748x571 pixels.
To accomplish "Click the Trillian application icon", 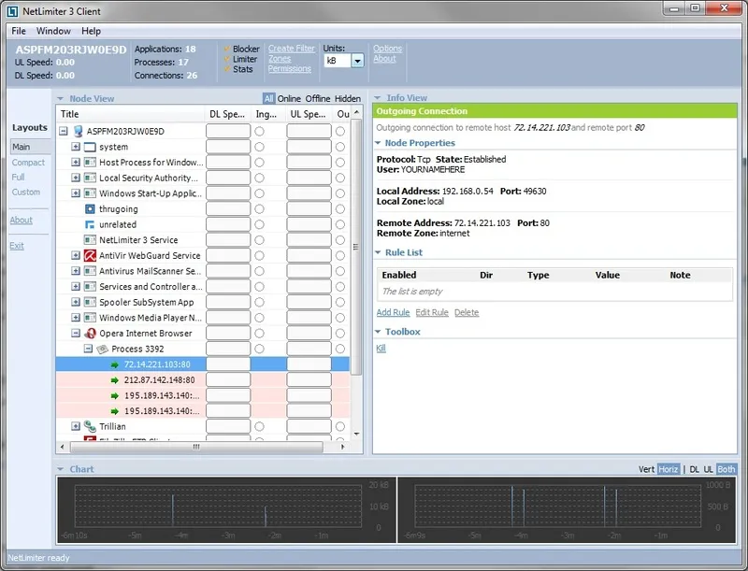I will pyautogui.click(x=90, y=426).
